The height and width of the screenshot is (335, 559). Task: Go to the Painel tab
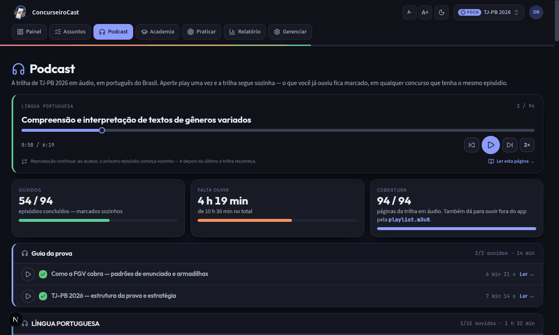(29, 32)
